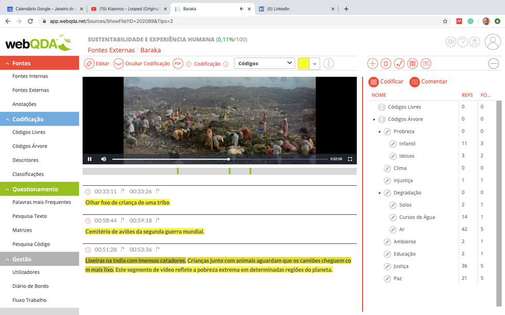Click the last green timeline marker
Viewport: 505px width, 315px height.
250,171
